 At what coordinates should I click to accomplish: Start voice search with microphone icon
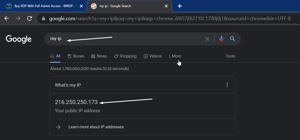pyautogui.click(x=221, y=39)
